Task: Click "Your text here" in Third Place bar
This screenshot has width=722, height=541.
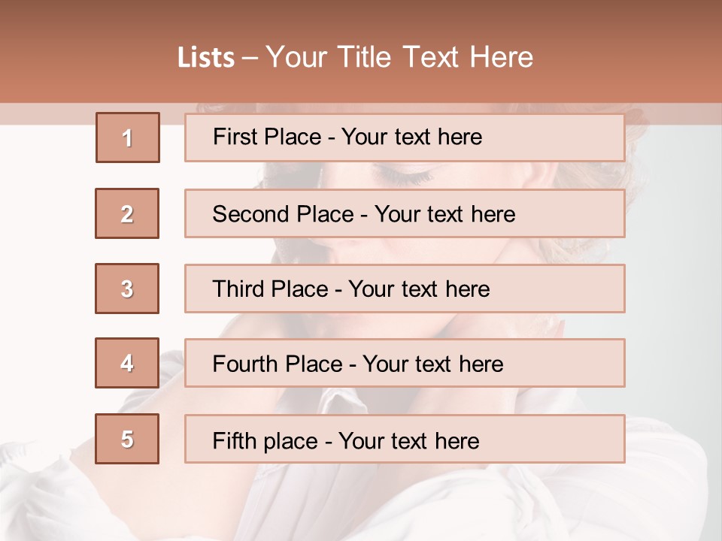Action: (x=420, y=289)
